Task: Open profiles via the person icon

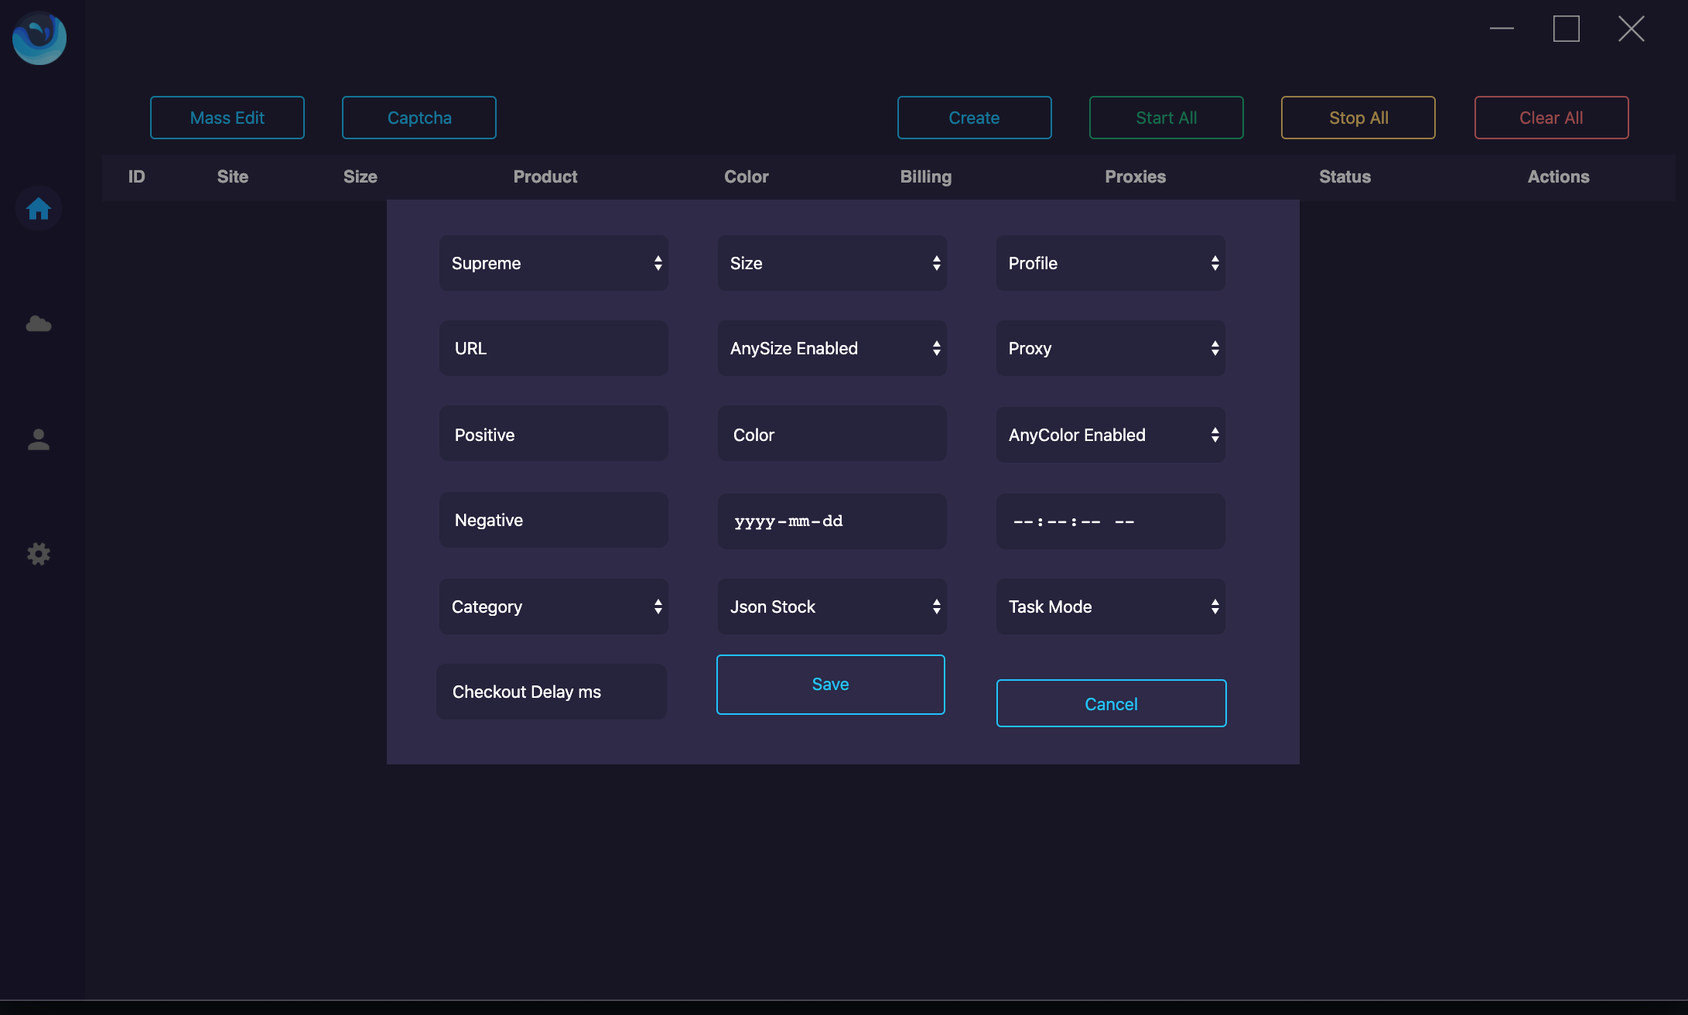Action: [38, 439]
